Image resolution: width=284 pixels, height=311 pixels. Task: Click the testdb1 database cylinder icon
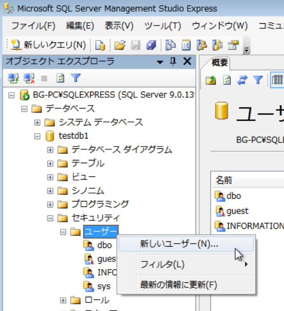(x=50, y=136)
